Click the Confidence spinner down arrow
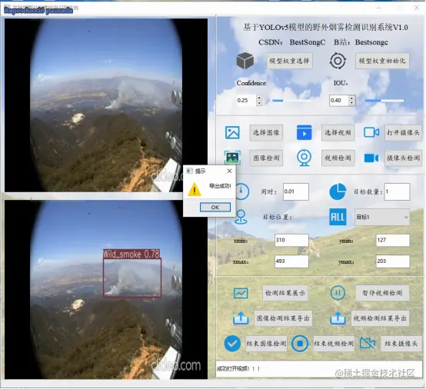 coord(259,103)
